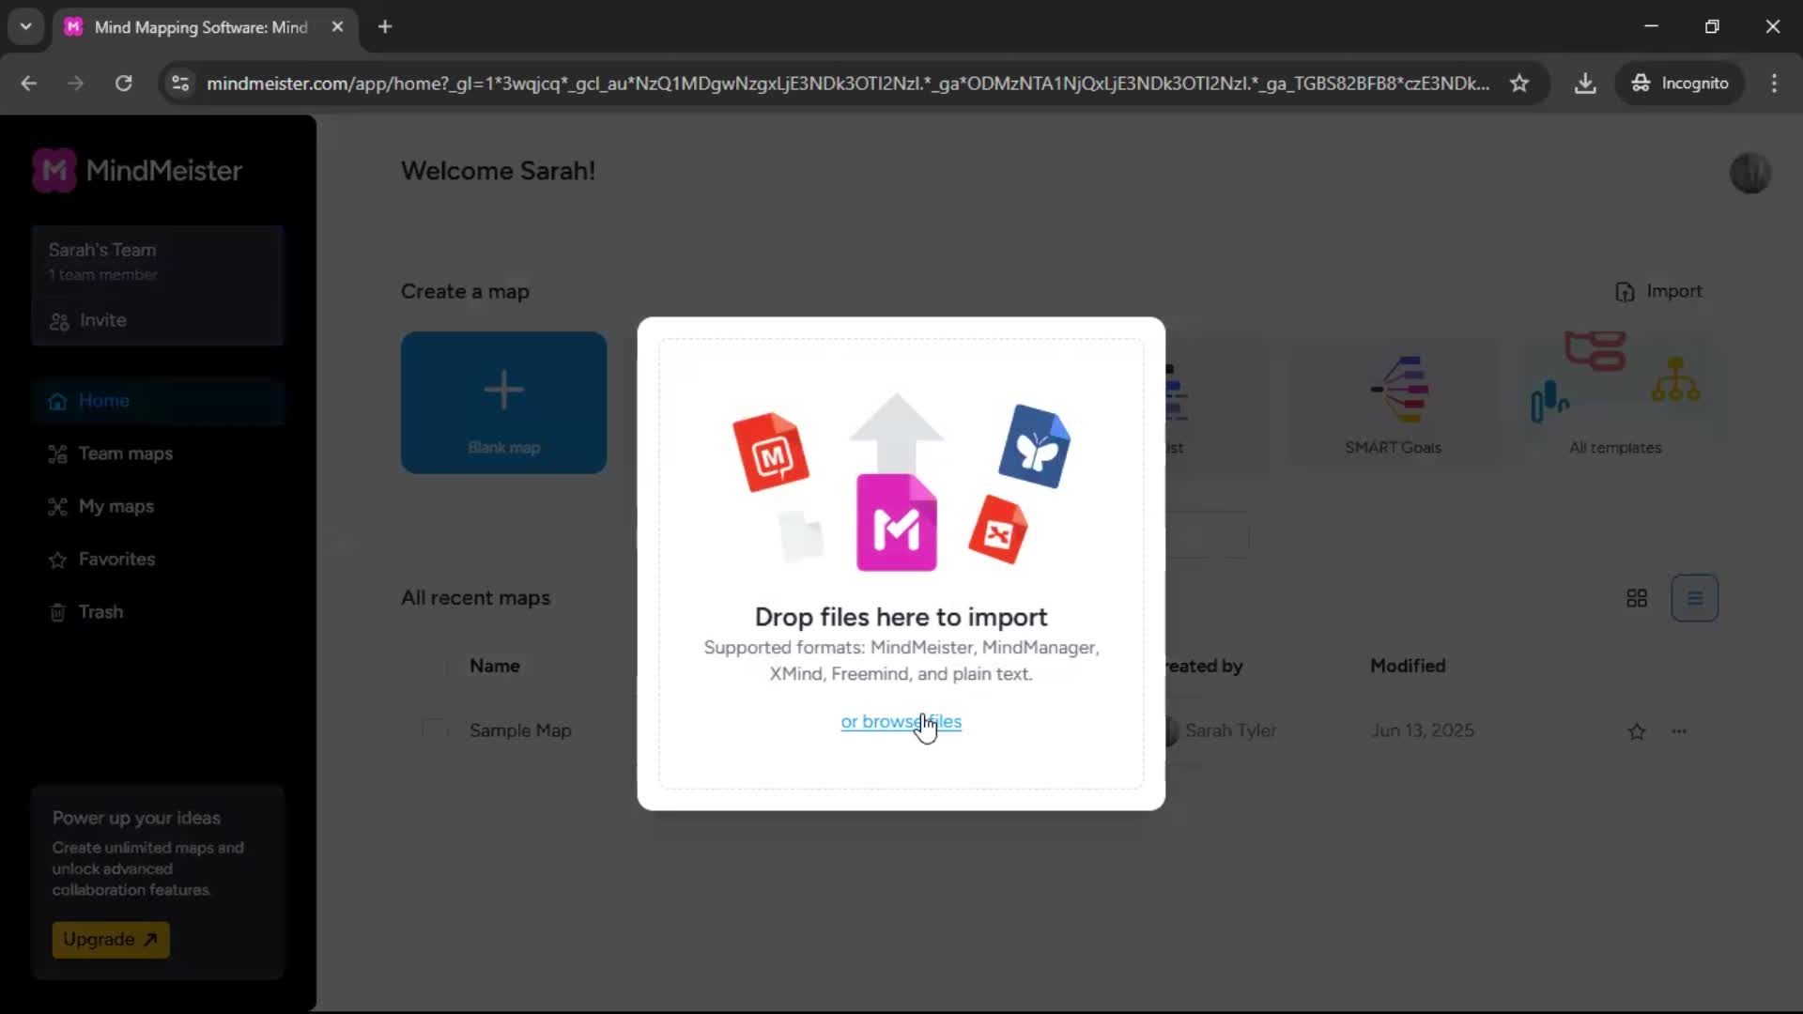Click the gray upload arrow graphic
The width and height of the screenshot is (1803, 1014).
896,433
